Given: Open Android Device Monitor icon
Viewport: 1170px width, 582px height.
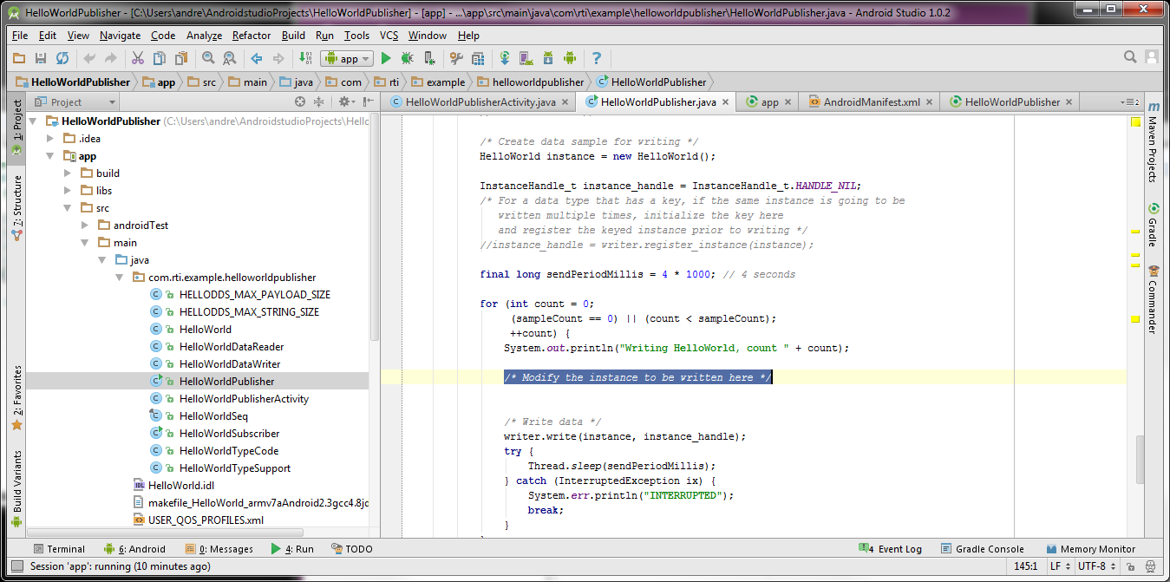Looking at the screenshot, I should [x=570, y=58].
